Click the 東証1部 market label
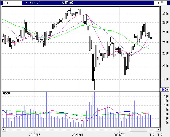Image resolution: width=170 pixels, height=137 pixels. (x=68, y=3)
